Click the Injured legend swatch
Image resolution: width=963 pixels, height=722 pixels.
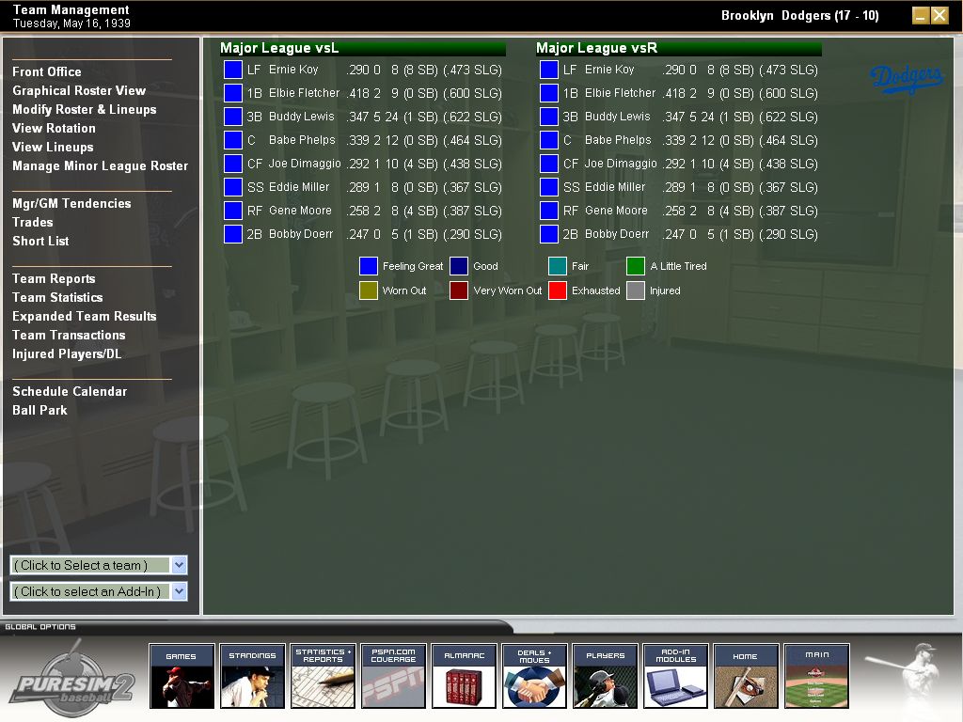click(636, 290)
